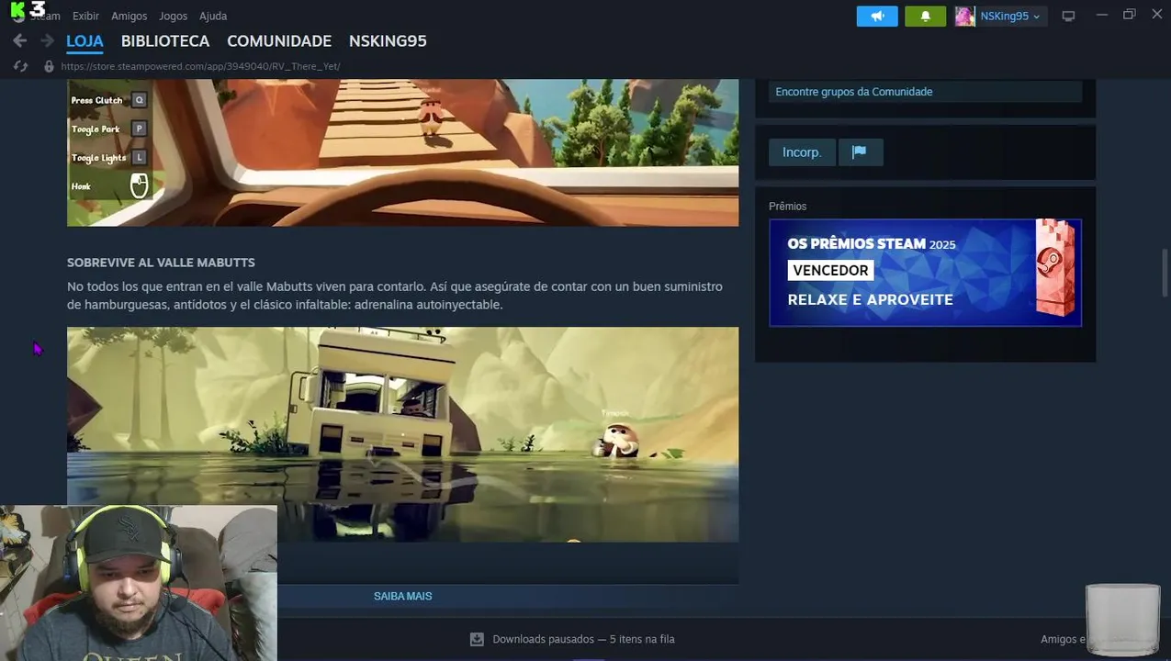Click the NSKing95 profile avatar
The width and height of the screenshot is (1171, 661).
(964, 16)
